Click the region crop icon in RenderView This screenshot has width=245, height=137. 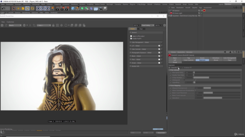pyautogui.click(x=34, y=25)
